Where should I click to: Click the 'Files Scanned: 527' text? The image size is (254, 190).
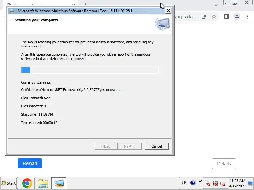[x=36, y=98]
